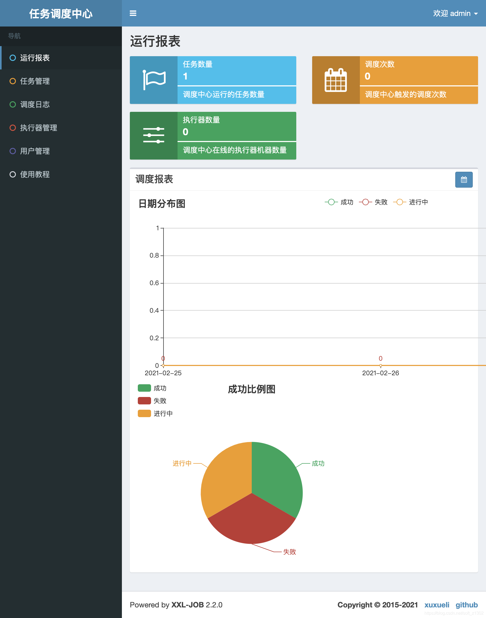Click the 调度中心触发的调度次数 description text
Viewport: 486px width, 618px height.
pyautogui.click(x=405, y=94)
